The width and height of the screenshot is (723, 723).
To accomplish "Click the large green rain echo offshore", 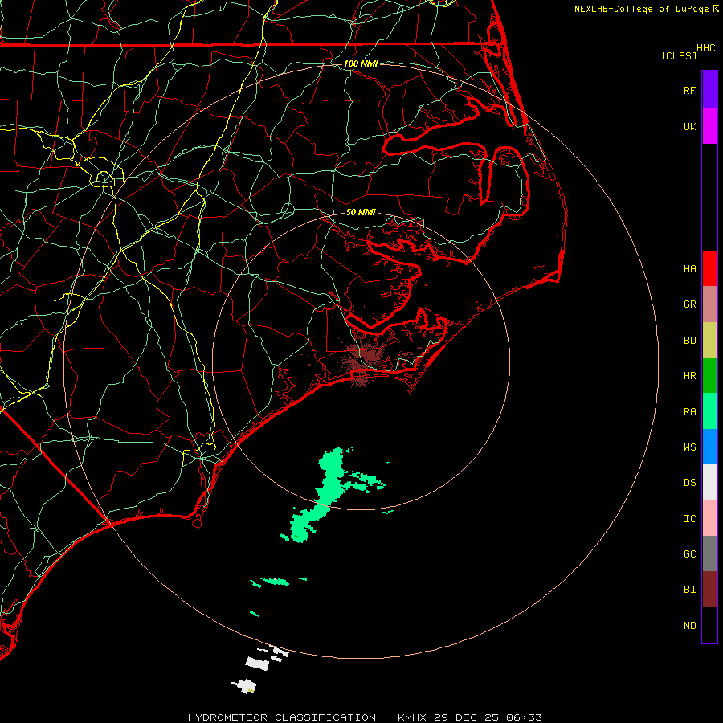I will tap(329, 488).
